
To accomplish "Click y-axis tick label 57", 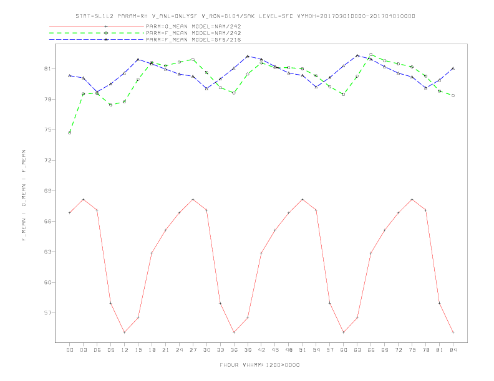I will tap(48, 313).
